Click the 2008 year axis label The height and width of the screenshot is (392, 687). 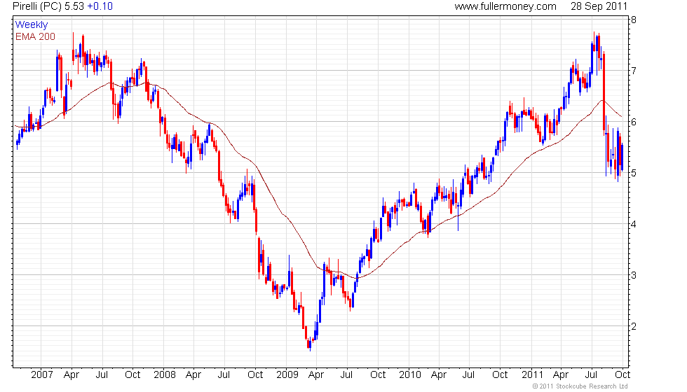click(164, 375)
